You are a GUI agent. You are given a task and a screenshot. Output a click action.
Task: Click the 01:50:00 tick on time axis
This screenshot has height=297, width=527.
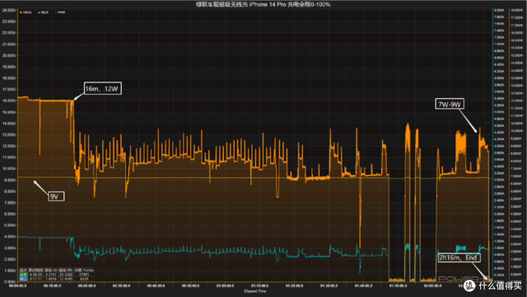point(398,286)
